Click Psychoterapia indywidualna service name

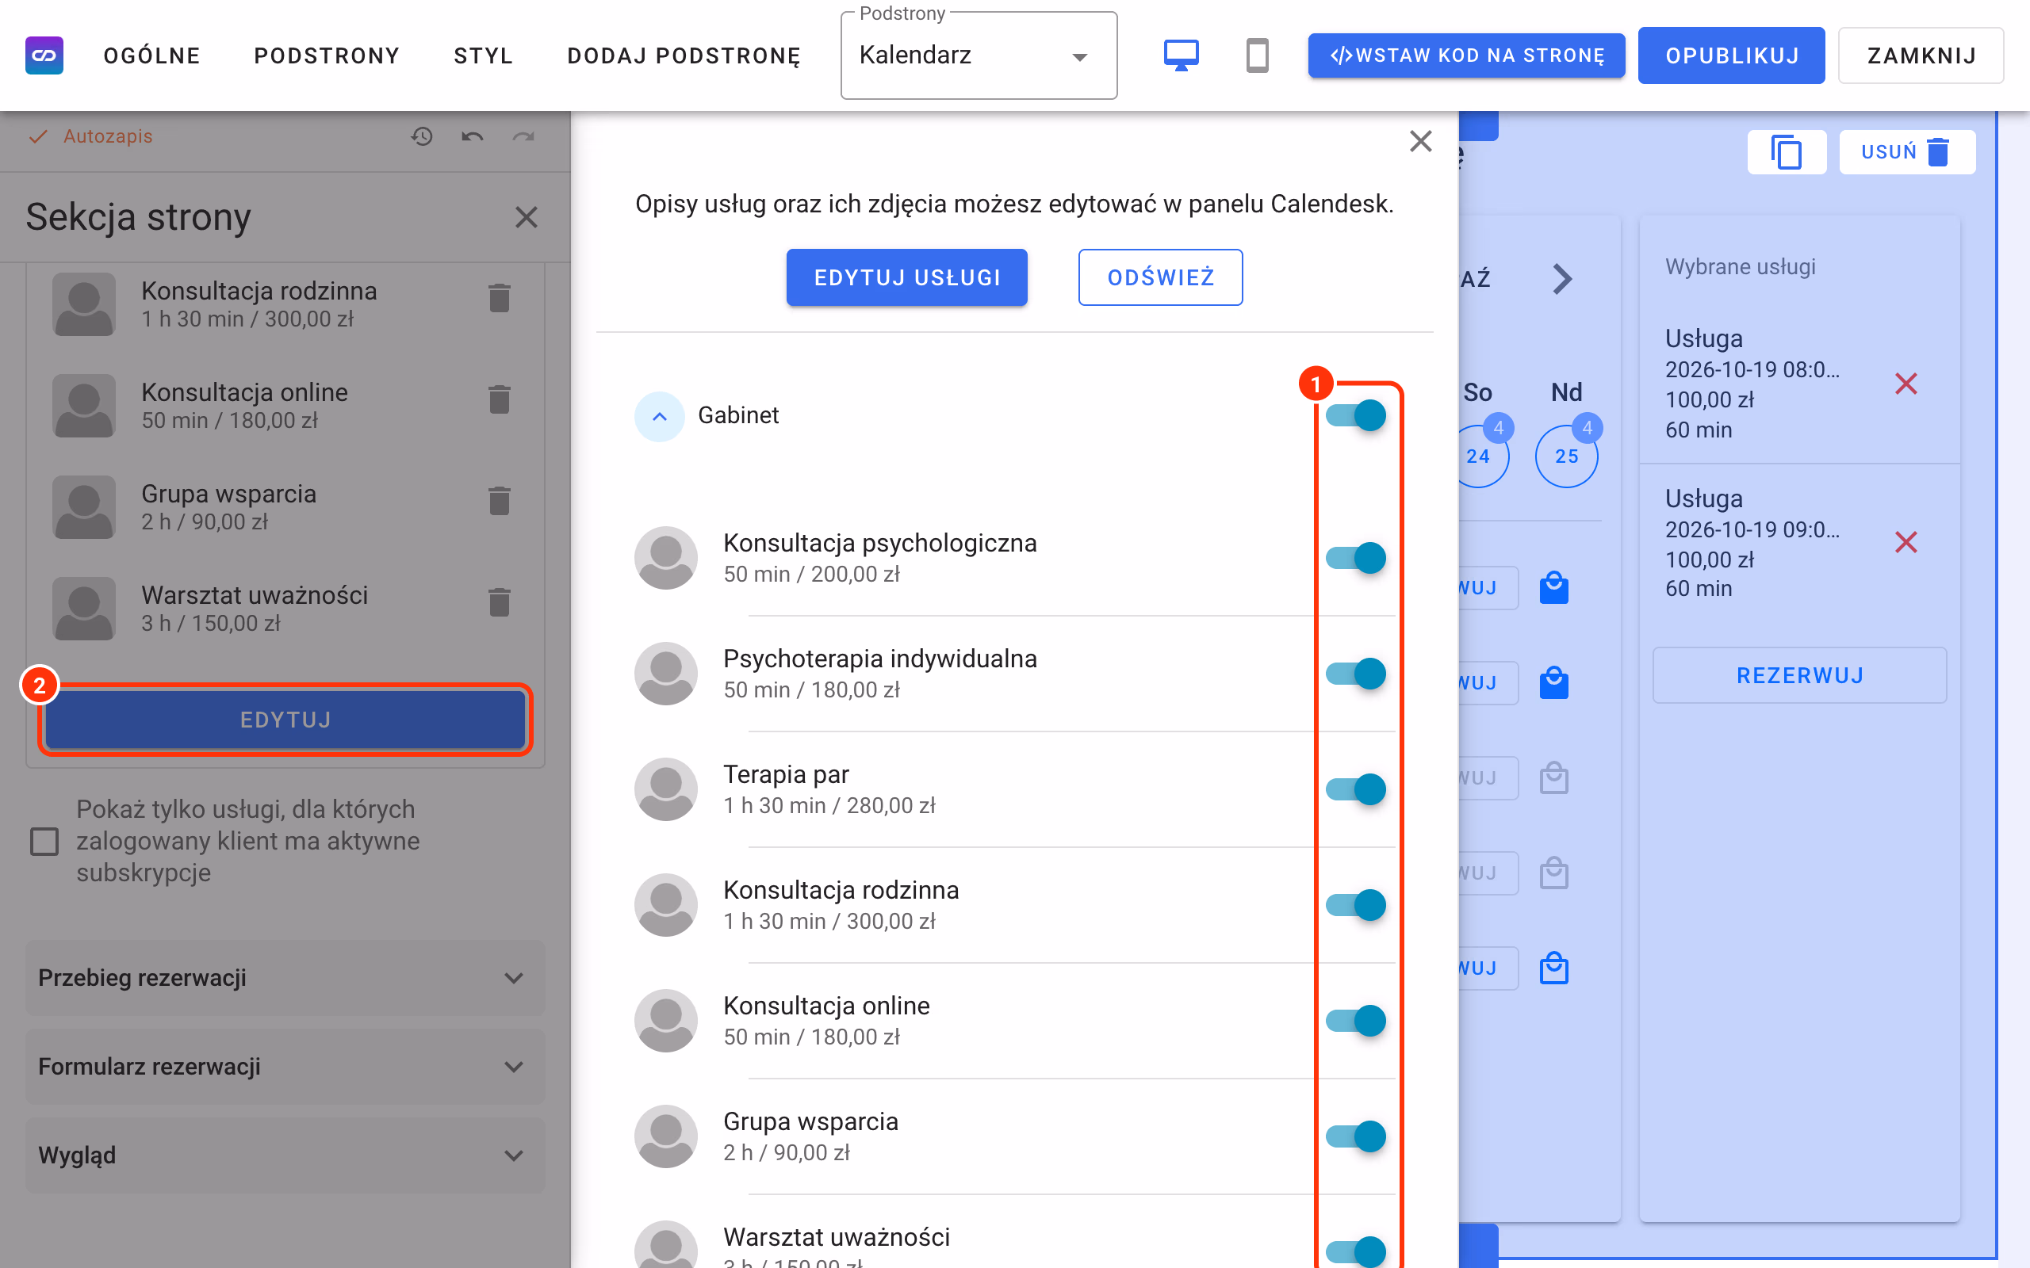click(880, 659)
